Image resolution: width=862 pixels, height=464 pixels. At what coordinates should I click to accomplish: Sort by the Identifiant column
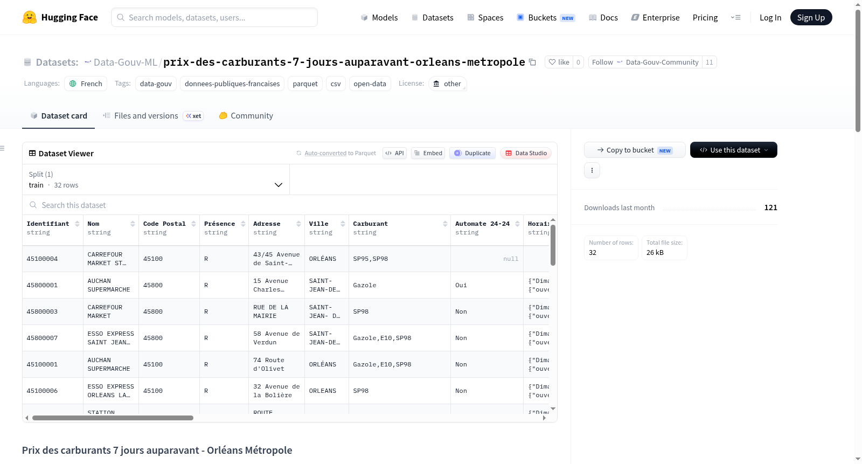click(78, 224)
